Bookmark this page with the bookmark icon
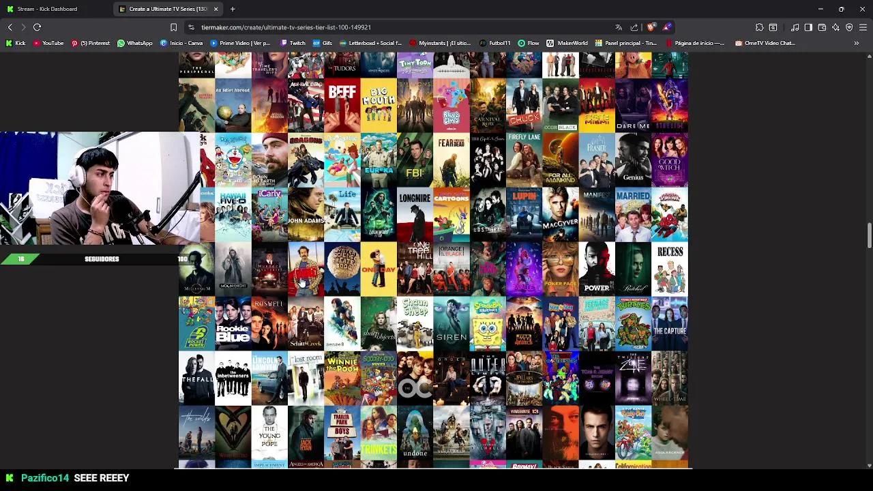 [173, 27]
